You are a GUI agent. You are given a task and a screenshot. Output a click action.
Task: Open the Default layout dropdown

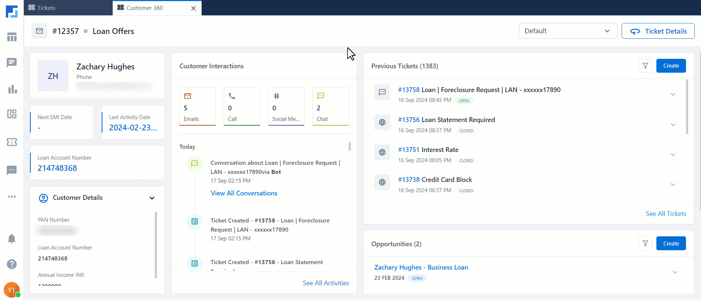[567, 31]
